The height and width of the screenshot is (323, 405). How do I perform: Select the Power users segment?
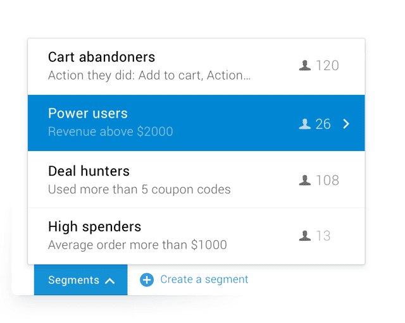point(196,123)
